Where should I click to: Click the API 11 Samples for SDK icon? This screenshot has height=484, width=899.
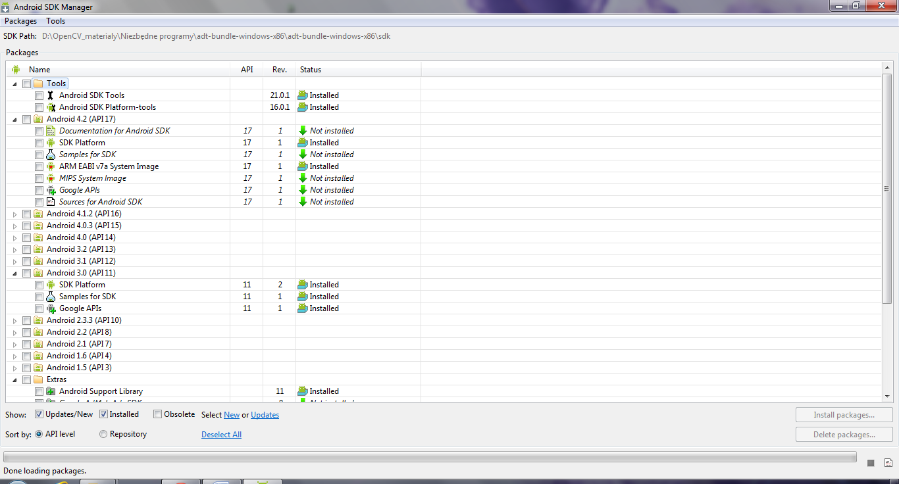tap(51, 297)
